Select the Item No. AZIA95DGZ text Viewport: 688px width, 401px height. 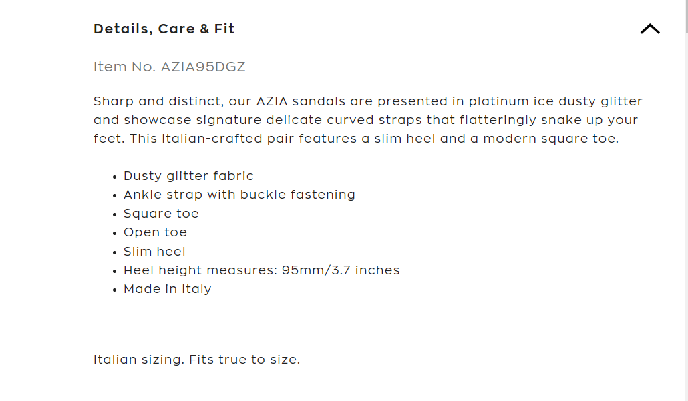pos(170,67)
